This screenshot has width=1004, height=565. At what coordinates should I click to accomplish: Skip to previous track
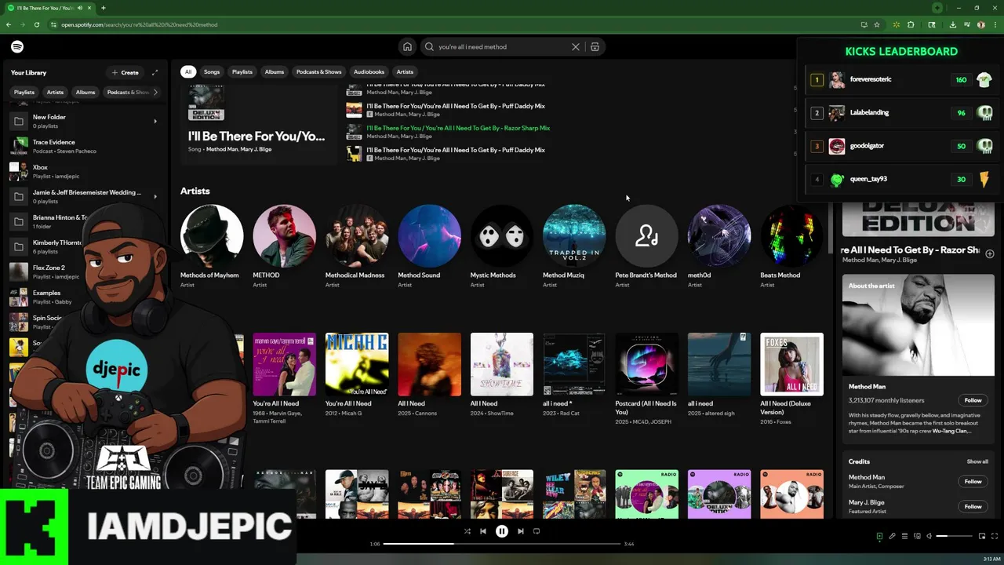(x=483, y=531)
